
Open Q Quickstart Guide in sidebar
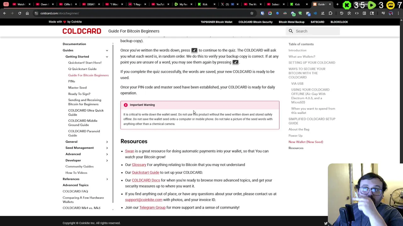(x=82, y=69)
